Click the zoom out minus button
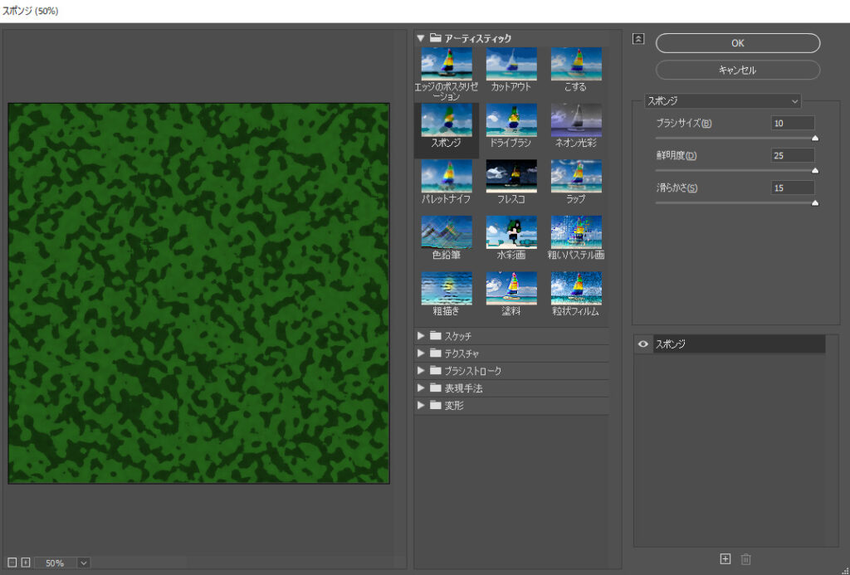Screen dimensions: 850x575 coord(13,563)
